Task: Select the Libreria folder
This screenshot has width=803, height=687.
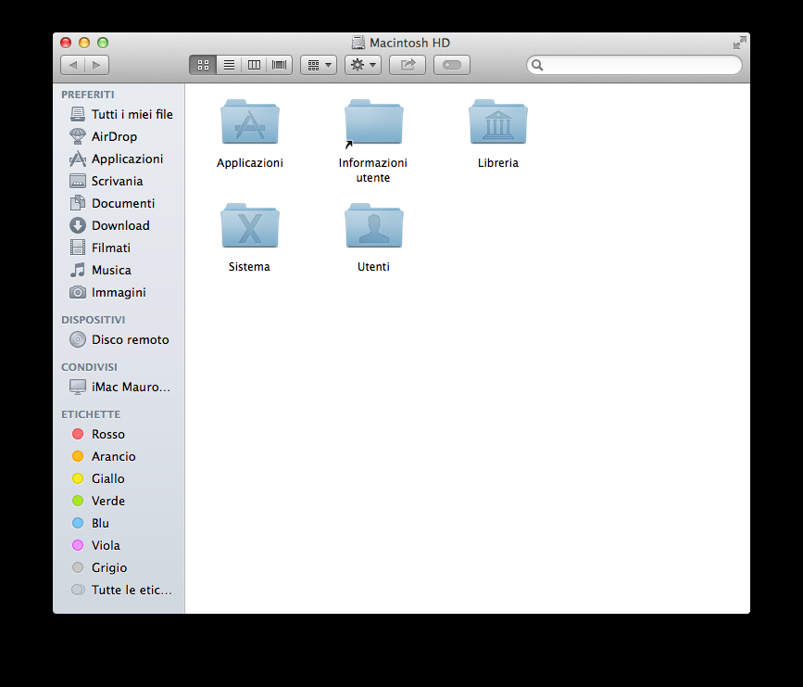Action: pos(498,123)
